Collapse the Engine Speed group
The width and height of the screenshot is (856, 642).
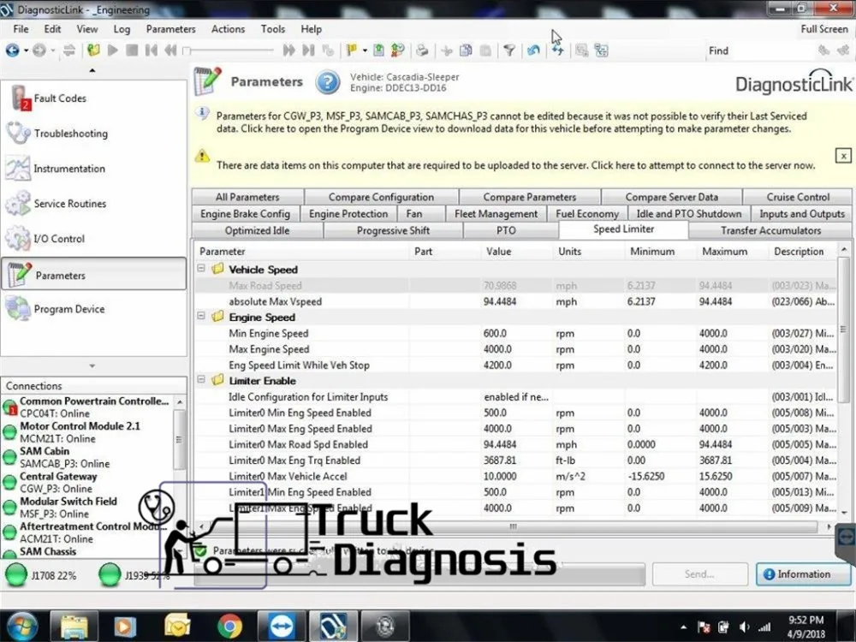coord(201,316)
